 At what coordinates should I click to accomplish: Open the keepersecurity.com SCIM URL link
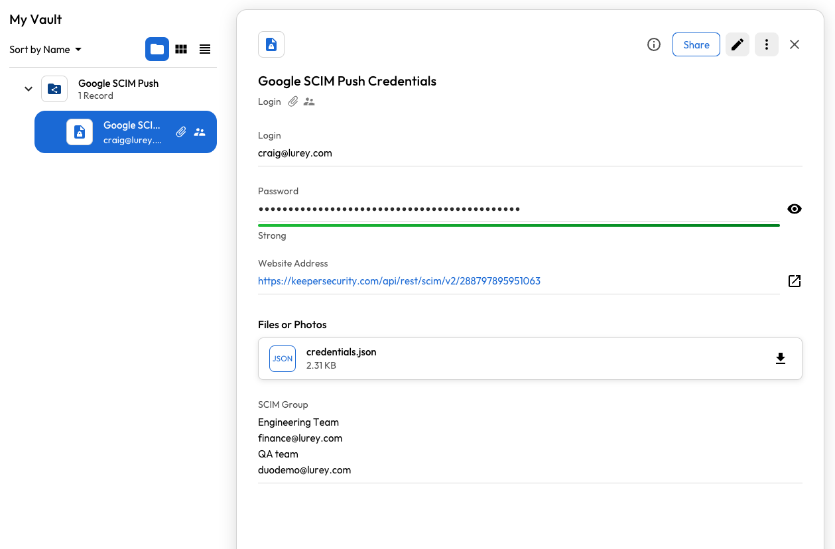[399, 281]
